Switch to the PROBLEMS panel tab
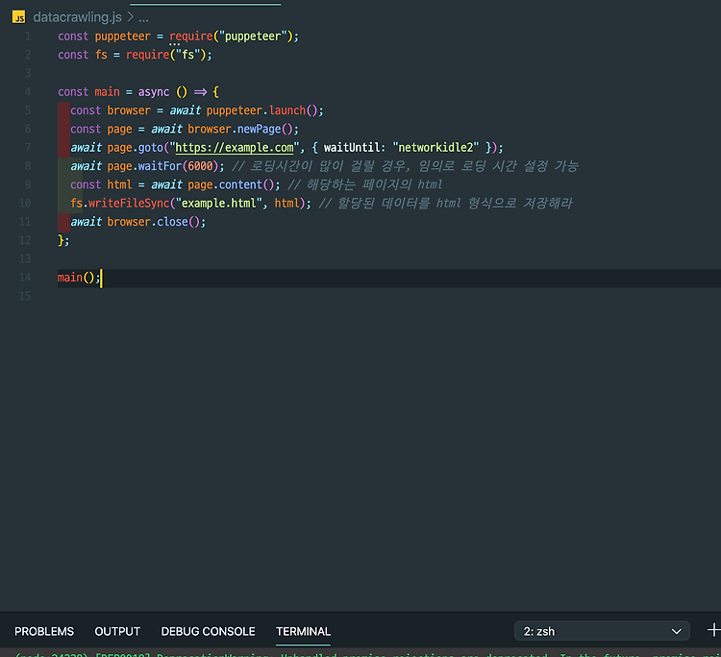Image resolution: width=721 pixels, height=657 pixels. pyautogui.click(x=44, y=631)
